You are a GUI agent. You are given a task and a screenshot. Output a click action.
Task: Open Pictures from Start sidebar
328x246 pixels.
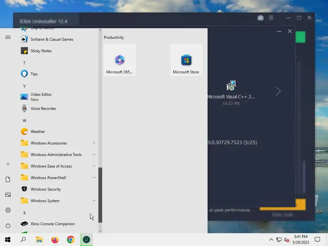[x=8, y=195]
